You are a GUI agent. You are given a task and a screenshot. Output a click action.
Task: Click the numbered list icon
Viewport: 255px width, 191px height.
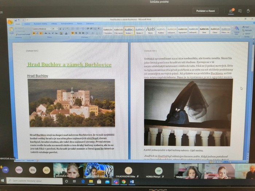point(78,29)
